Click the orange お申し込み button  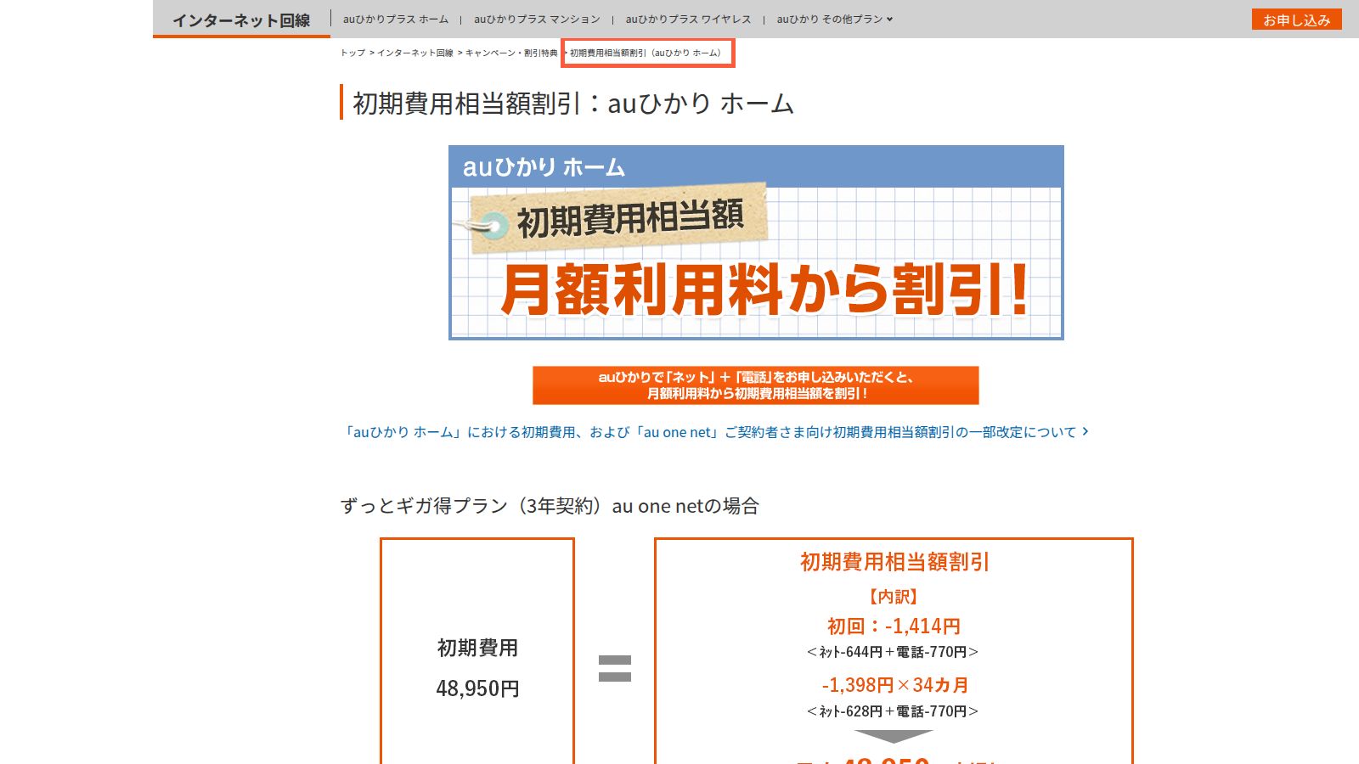pos(1296,20)
